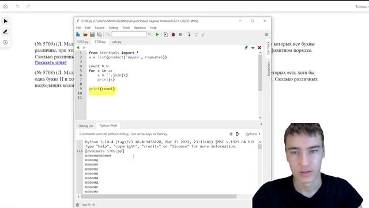369x208 pixels.
Task: Select the pen drawing tool in left sidebar
Action: (5, 32)
